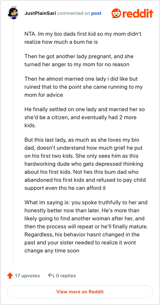
Task: Click the orange "reddit" wordmark logo
Action: click(138, 14)
